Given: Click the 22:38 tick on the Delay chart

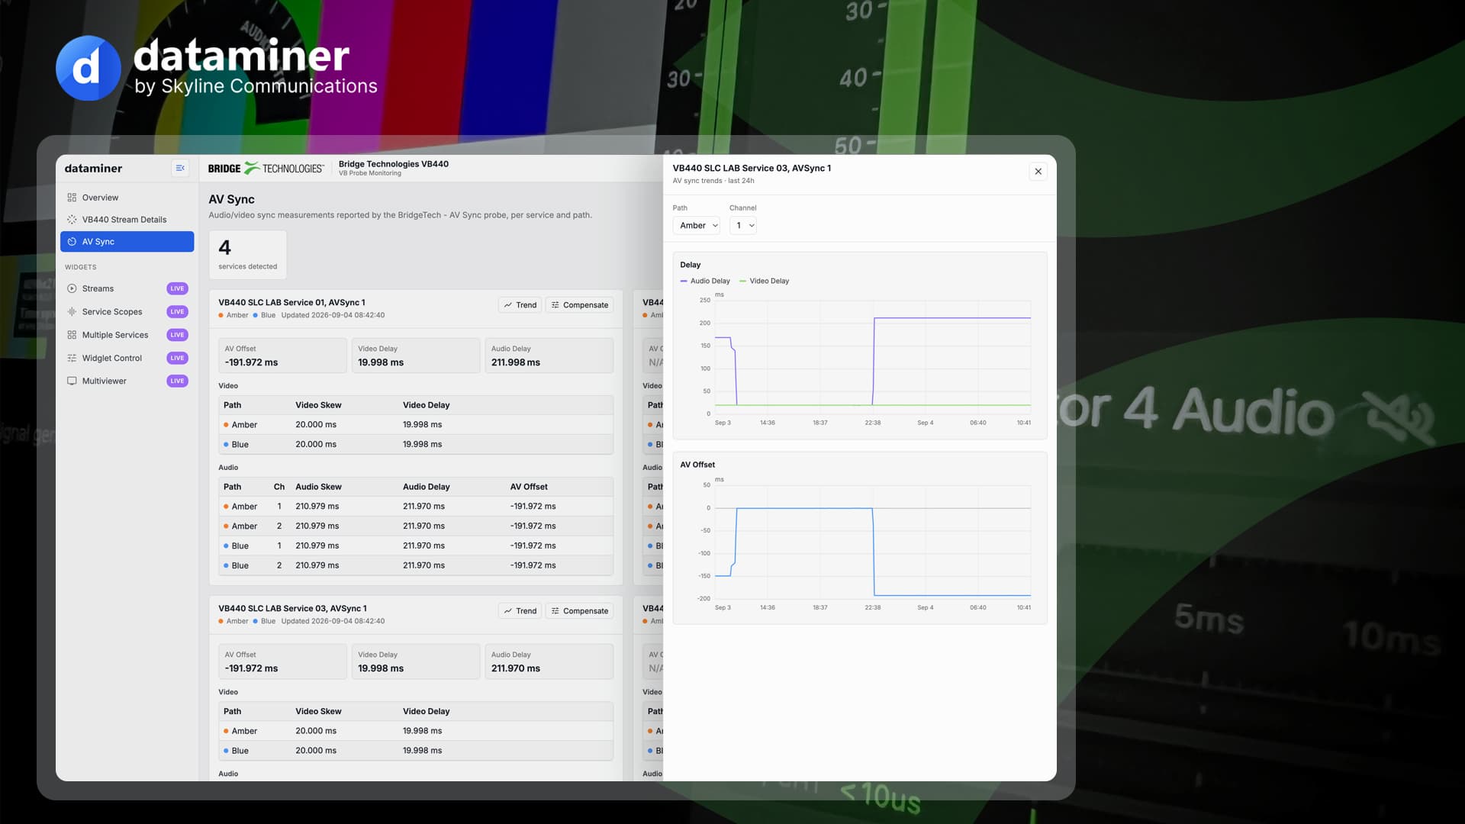Looking at the screenshot, I should point(873,423).
